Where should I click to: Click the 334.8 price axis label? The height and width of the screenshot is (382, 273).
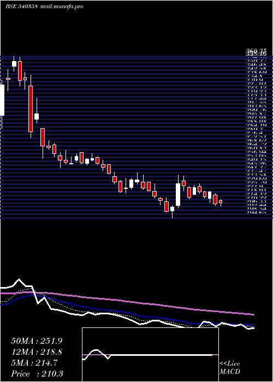point(256,76)
